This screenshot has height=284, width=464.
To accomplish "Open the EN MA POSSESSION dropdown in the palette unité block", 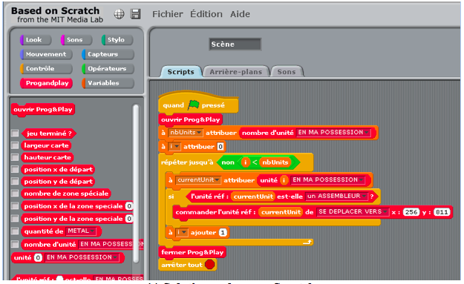I will [82, 257].
